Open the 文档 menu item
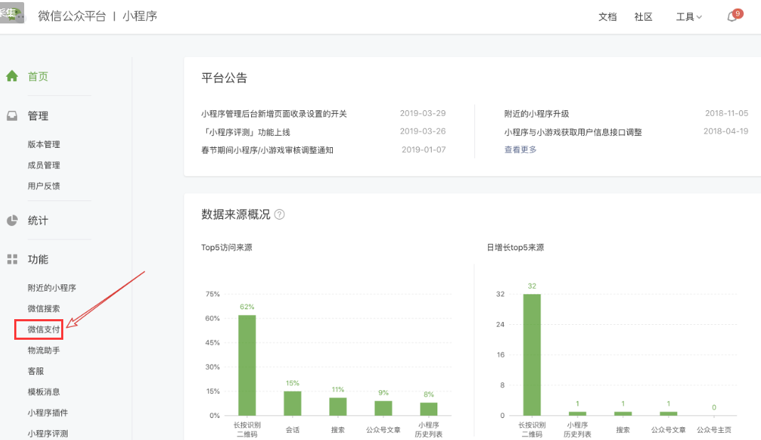Viewport: 761px width, 440px height. pos(607,17)
